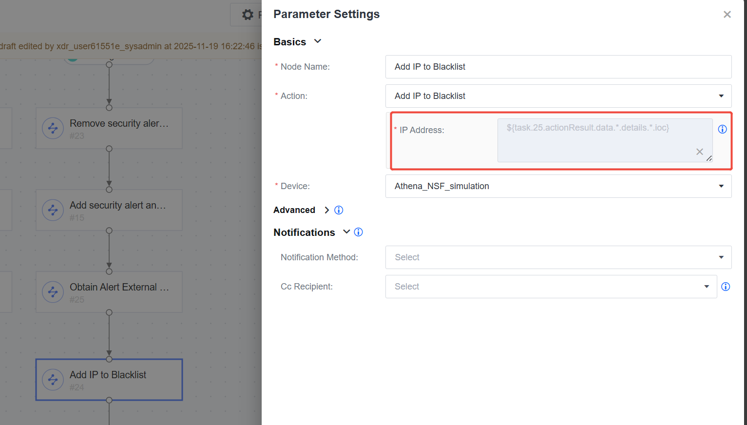Close the Parameter Settings panel
The height and width of the screenshot is (425, 747).
coord(727,15)
